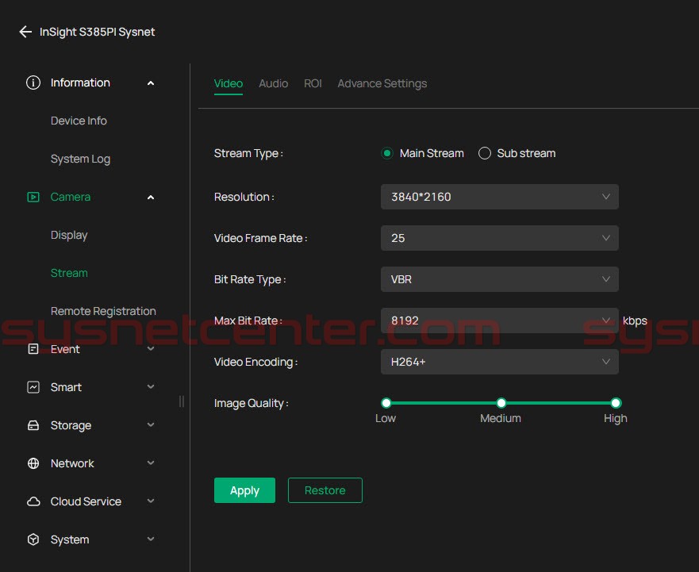699x572 pixels.
Task: Click the Camera icon in sidebar
Action: (x=33, y=197)
